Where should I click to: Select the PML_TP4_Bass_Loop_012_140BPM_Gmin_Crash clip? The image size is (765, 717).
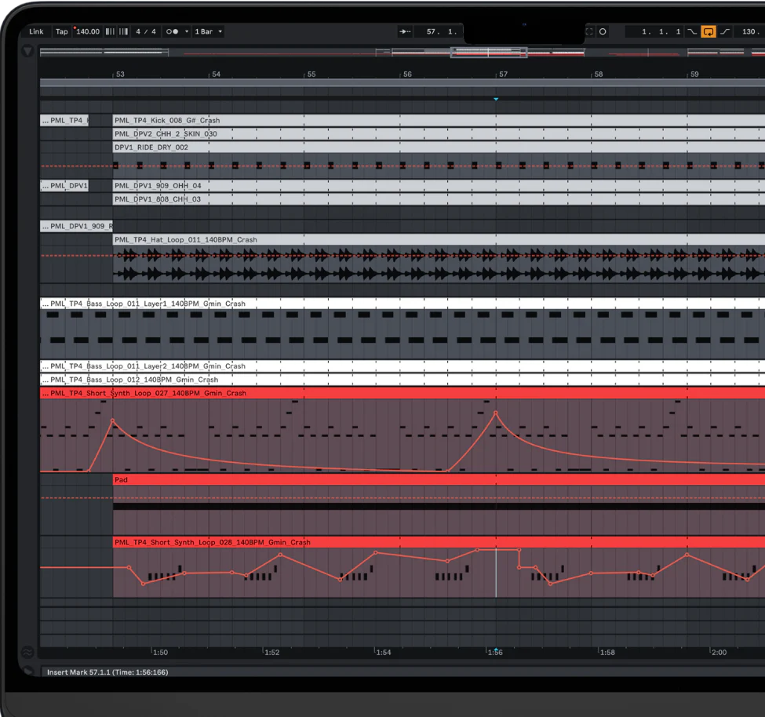click(403, 380)
